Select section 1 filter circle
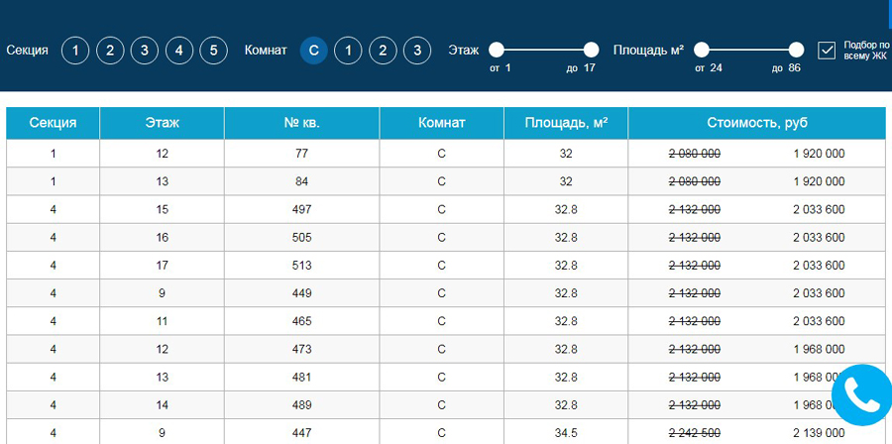Image resolution: width=892 pixels, height=444 pixels. coord(75,51)
